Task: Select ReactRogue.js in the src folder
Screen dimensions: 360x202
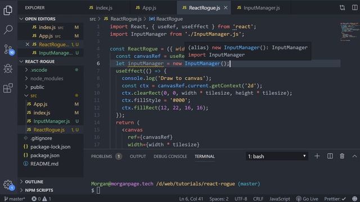Action: pyautogui.click(x=51, y=130)
